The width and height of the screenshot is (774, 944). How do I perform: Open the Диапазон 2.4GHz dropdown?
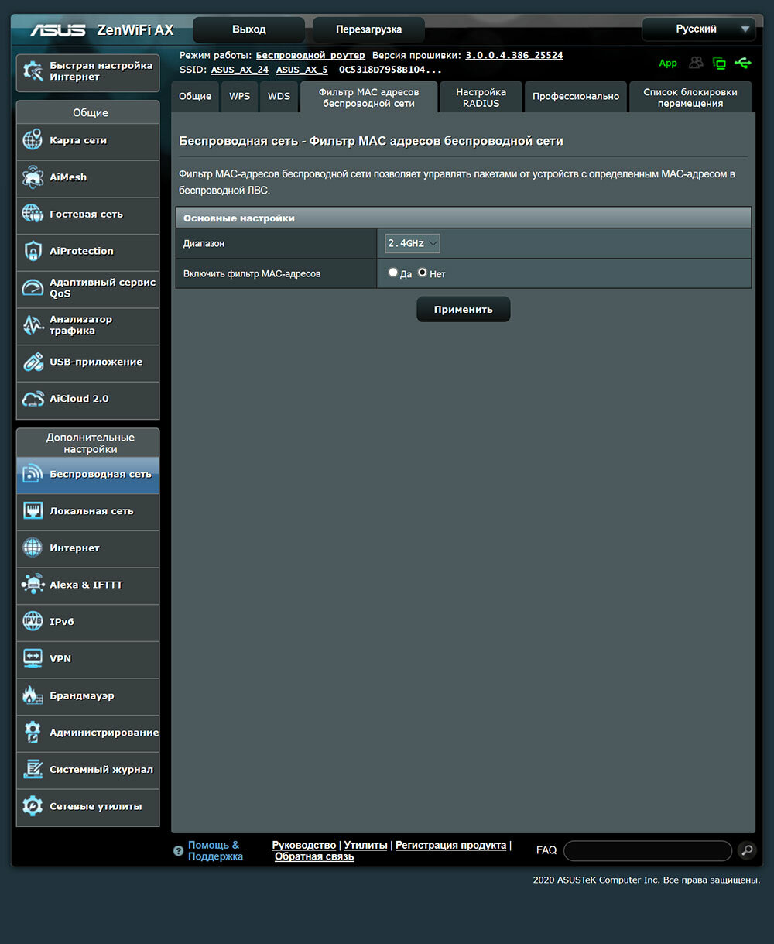click(413, 243)
